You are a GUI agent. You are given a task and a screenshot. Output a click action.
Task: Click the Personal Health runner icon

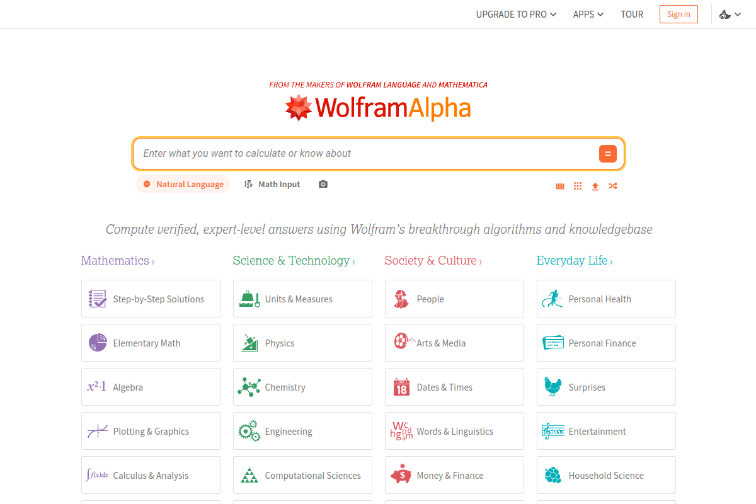point(553,299)
